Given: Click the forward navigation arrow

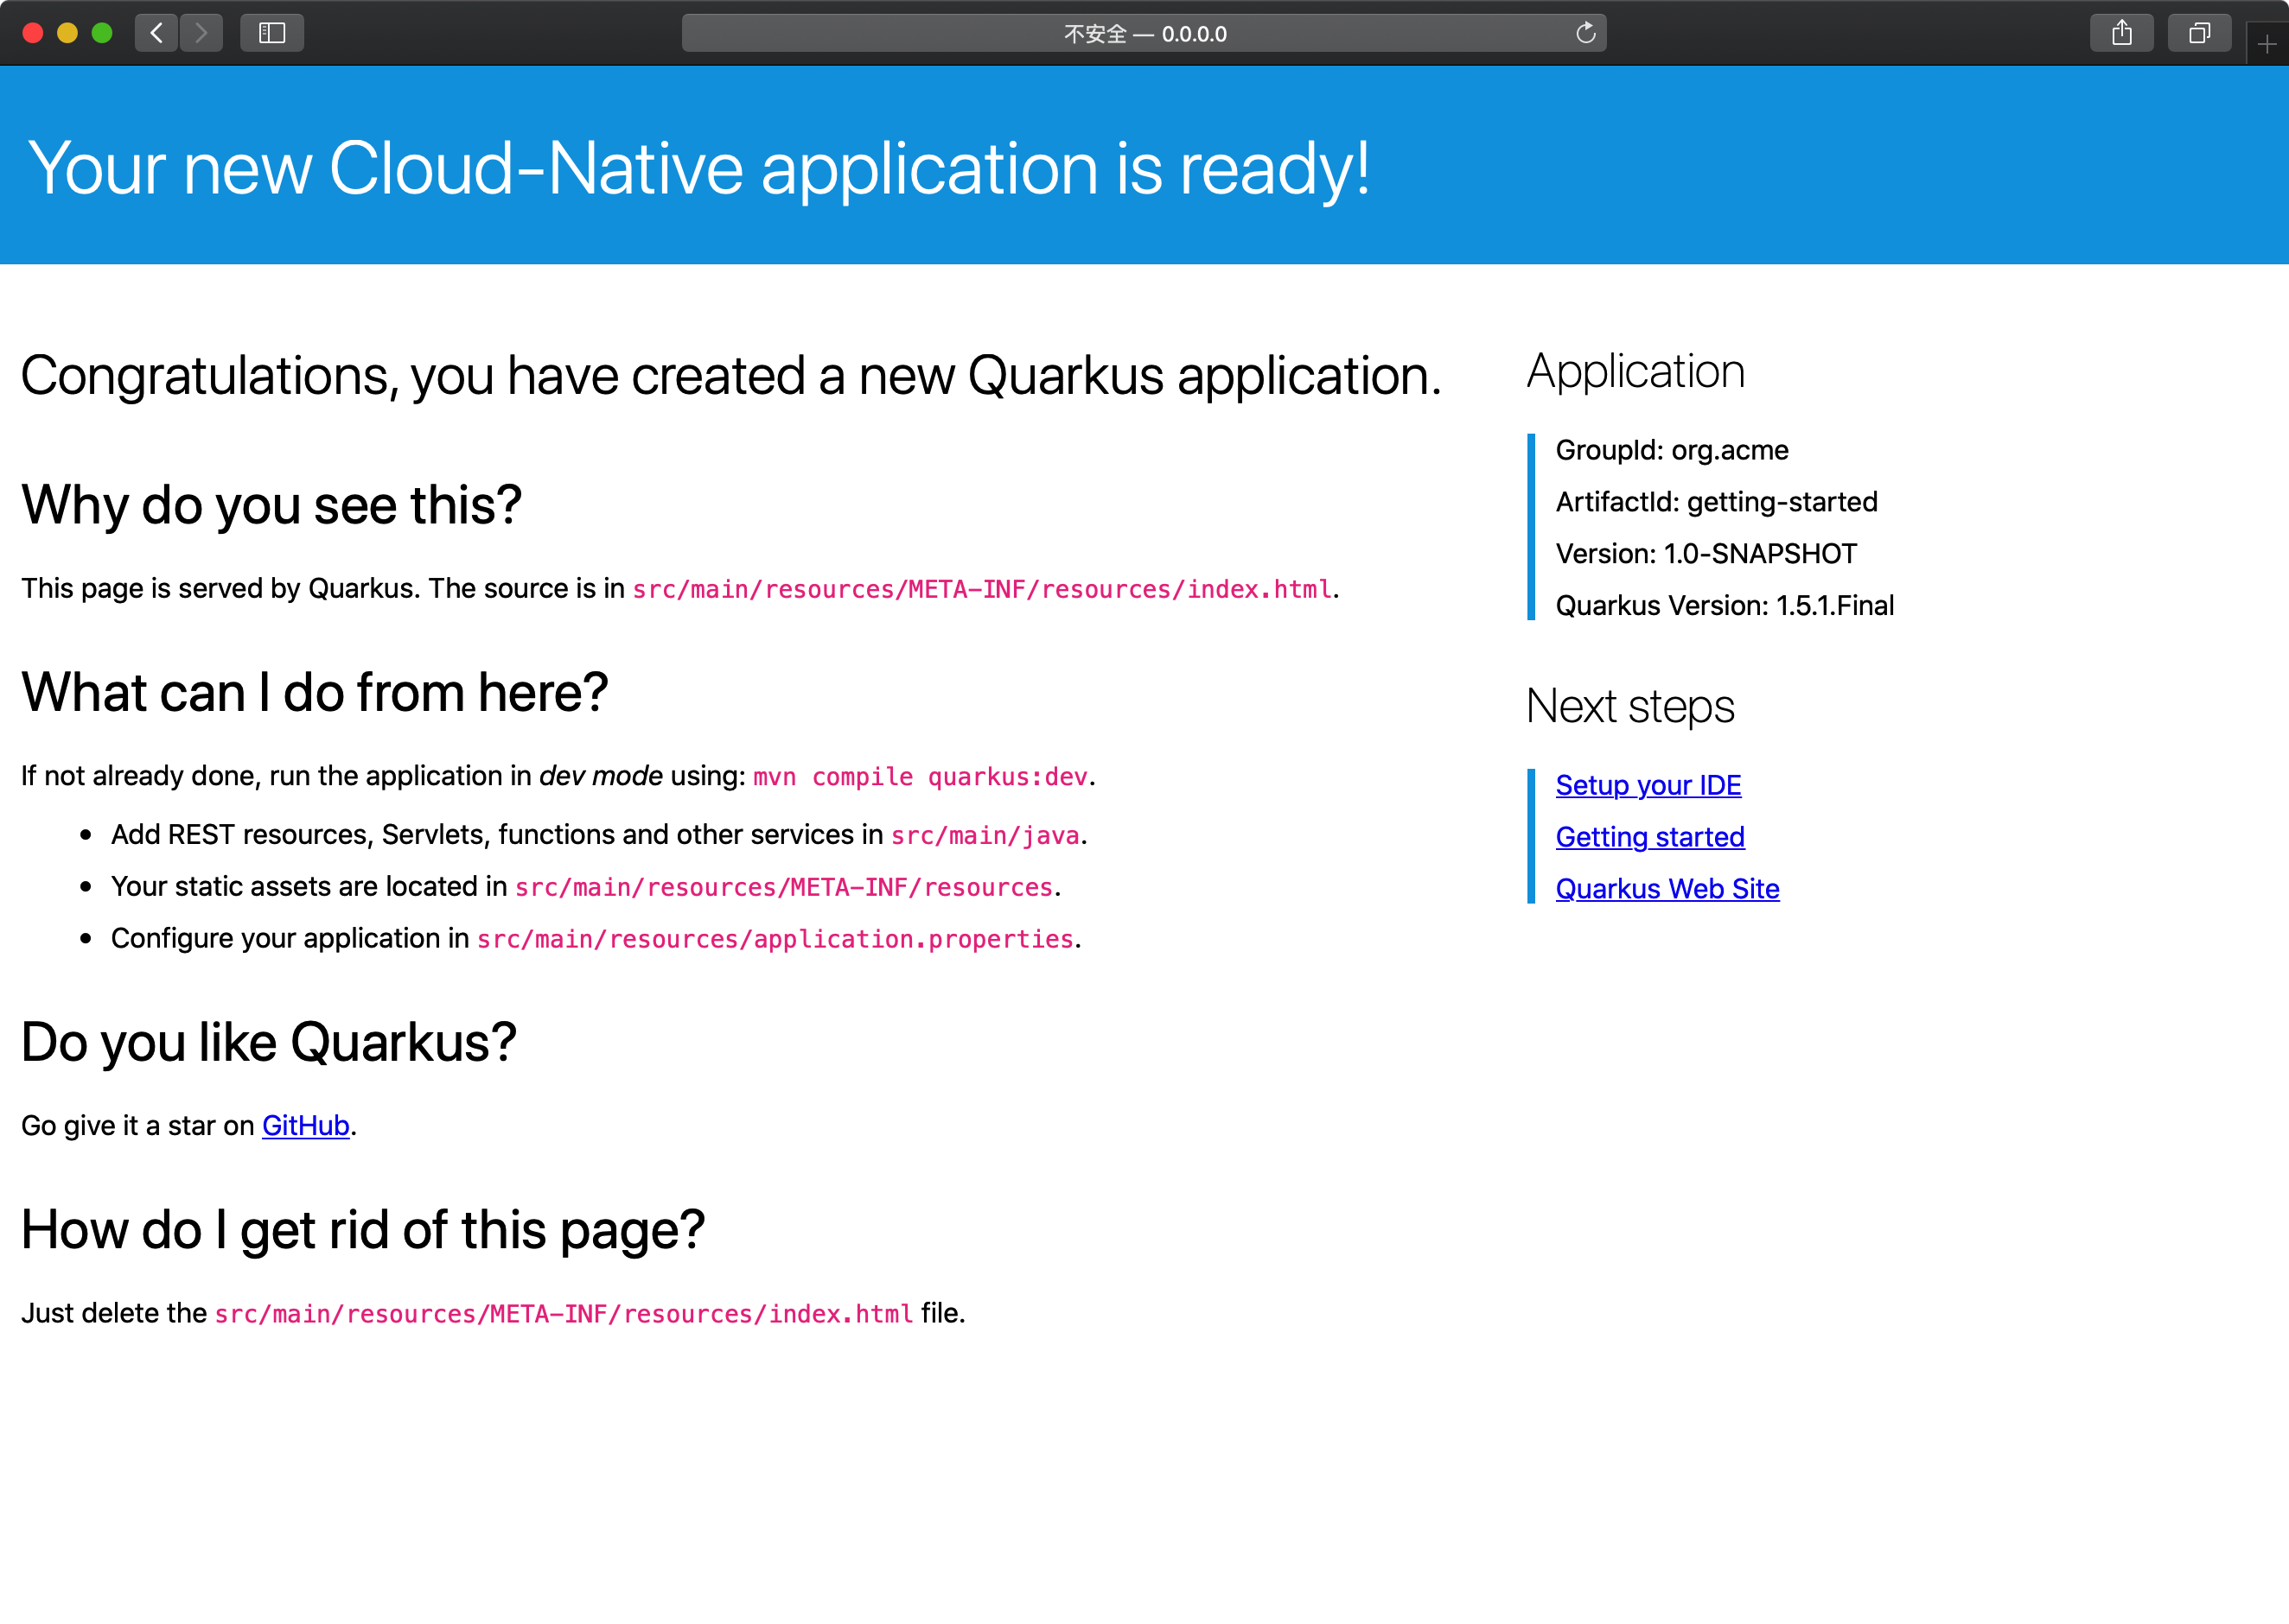Looking at the screenshot, I should [201, 33].
